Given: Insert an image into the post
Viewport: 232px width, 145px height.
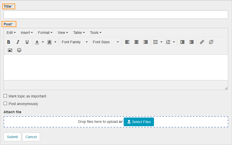Looking at the screenshot, I should 10,50.
